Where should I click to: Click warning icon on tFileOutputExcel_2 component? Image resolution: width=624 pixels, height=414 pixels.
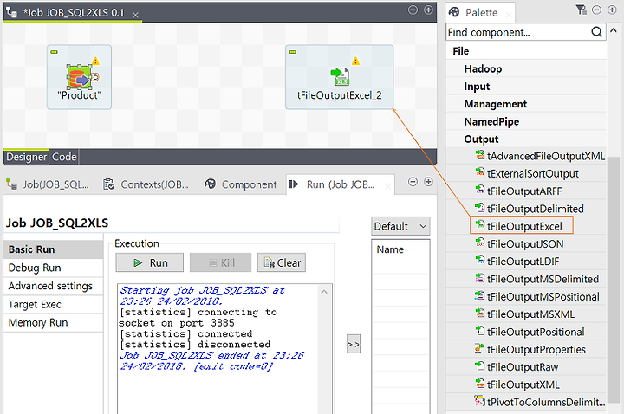tap(355, 61)
